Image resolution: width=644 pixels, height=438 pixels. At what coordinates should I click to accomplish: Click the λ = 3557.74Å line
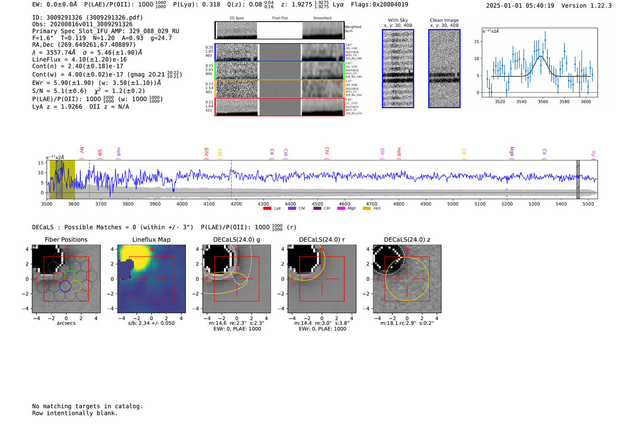pos(87,52)
